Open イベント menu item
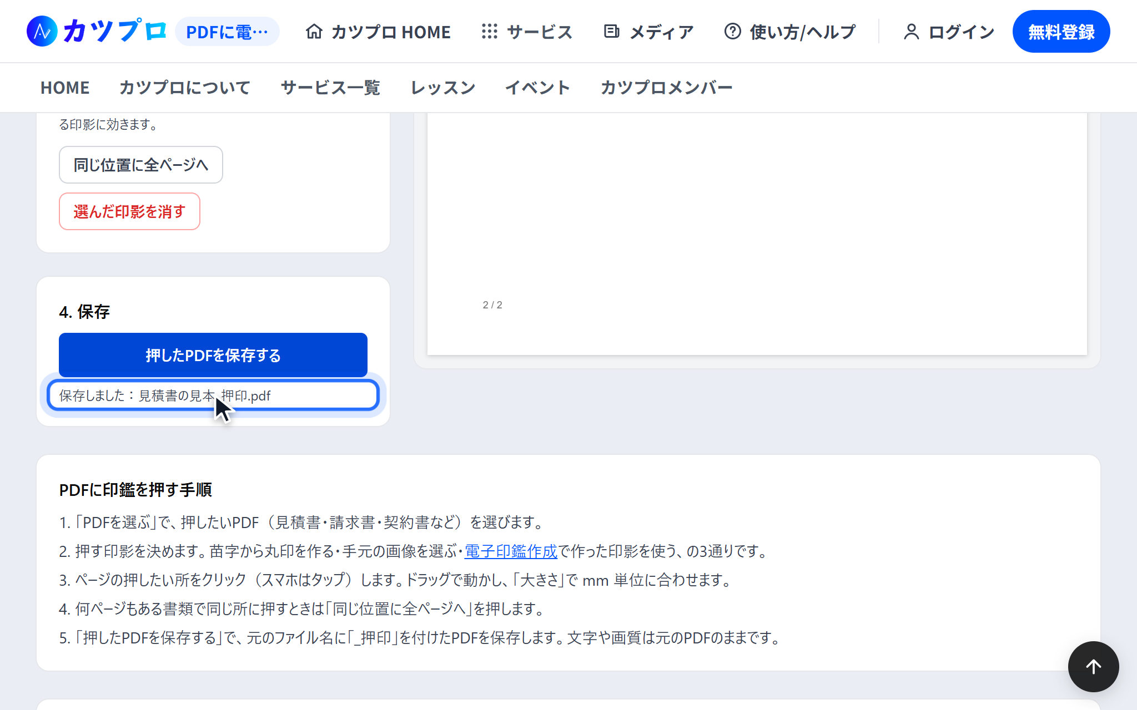The image size is (1137, 710). pos(537,88)
